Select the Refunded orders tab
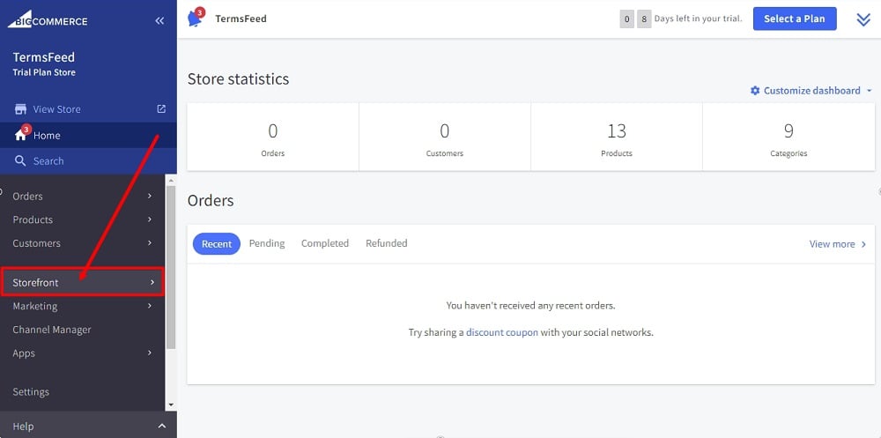The image size is (881, 438). pyautogui.click(x=387, y=243)
